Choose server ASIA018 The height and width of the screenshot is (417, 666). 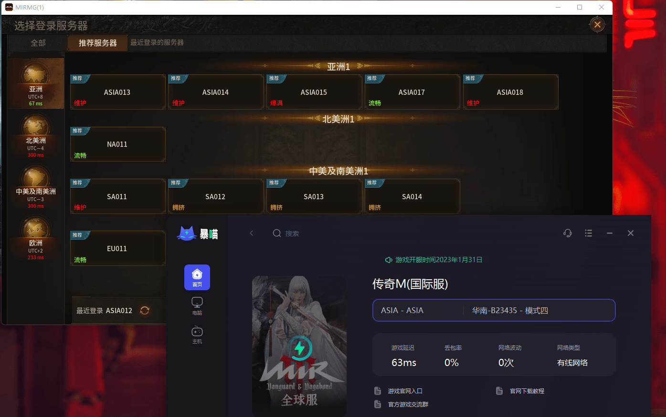point(510,92)
